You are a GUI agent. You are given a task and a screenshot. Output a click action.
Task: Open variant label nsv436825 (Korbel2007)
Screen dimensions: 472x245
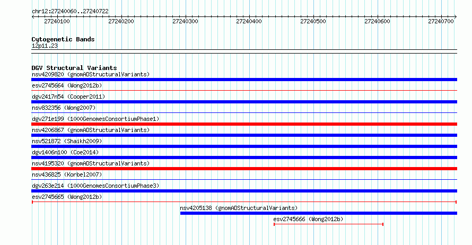[67, 174]
